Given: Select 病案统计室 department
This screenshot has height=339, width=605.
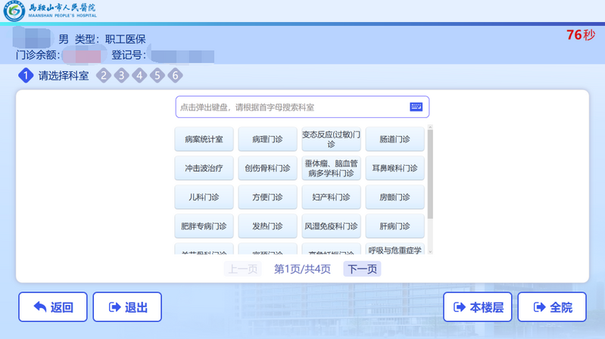Looking at the screenshot, I should (204, 138).
